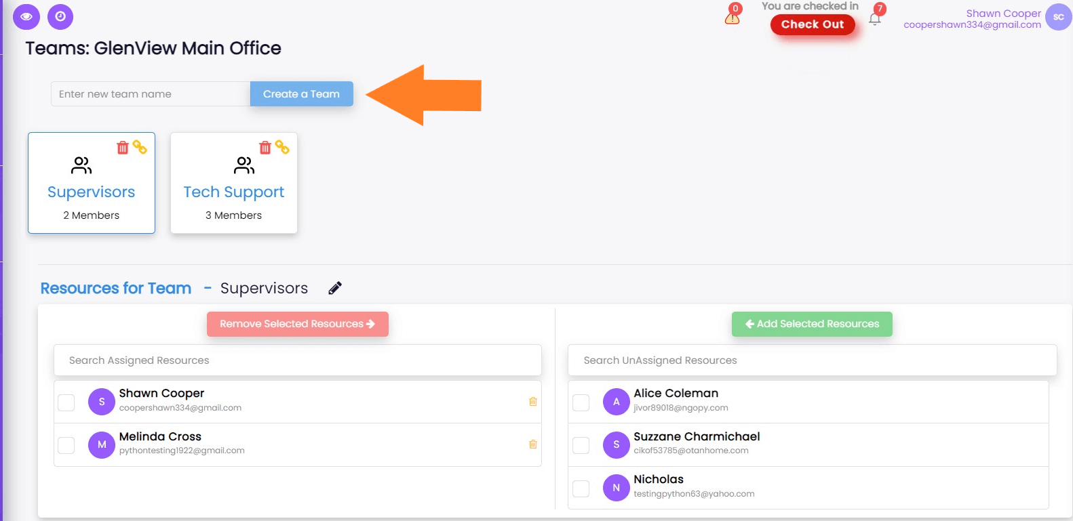Edit team name with pencil icon
This screenshot has width=1073, height=521.
335,289
